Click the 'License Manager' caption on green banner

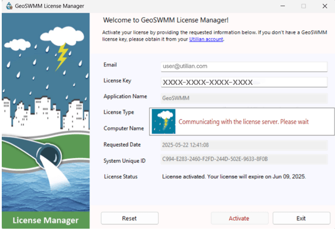[x=46, y=220]
